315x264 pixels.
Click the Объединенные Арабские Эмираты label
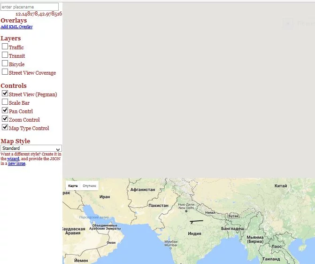105,227
